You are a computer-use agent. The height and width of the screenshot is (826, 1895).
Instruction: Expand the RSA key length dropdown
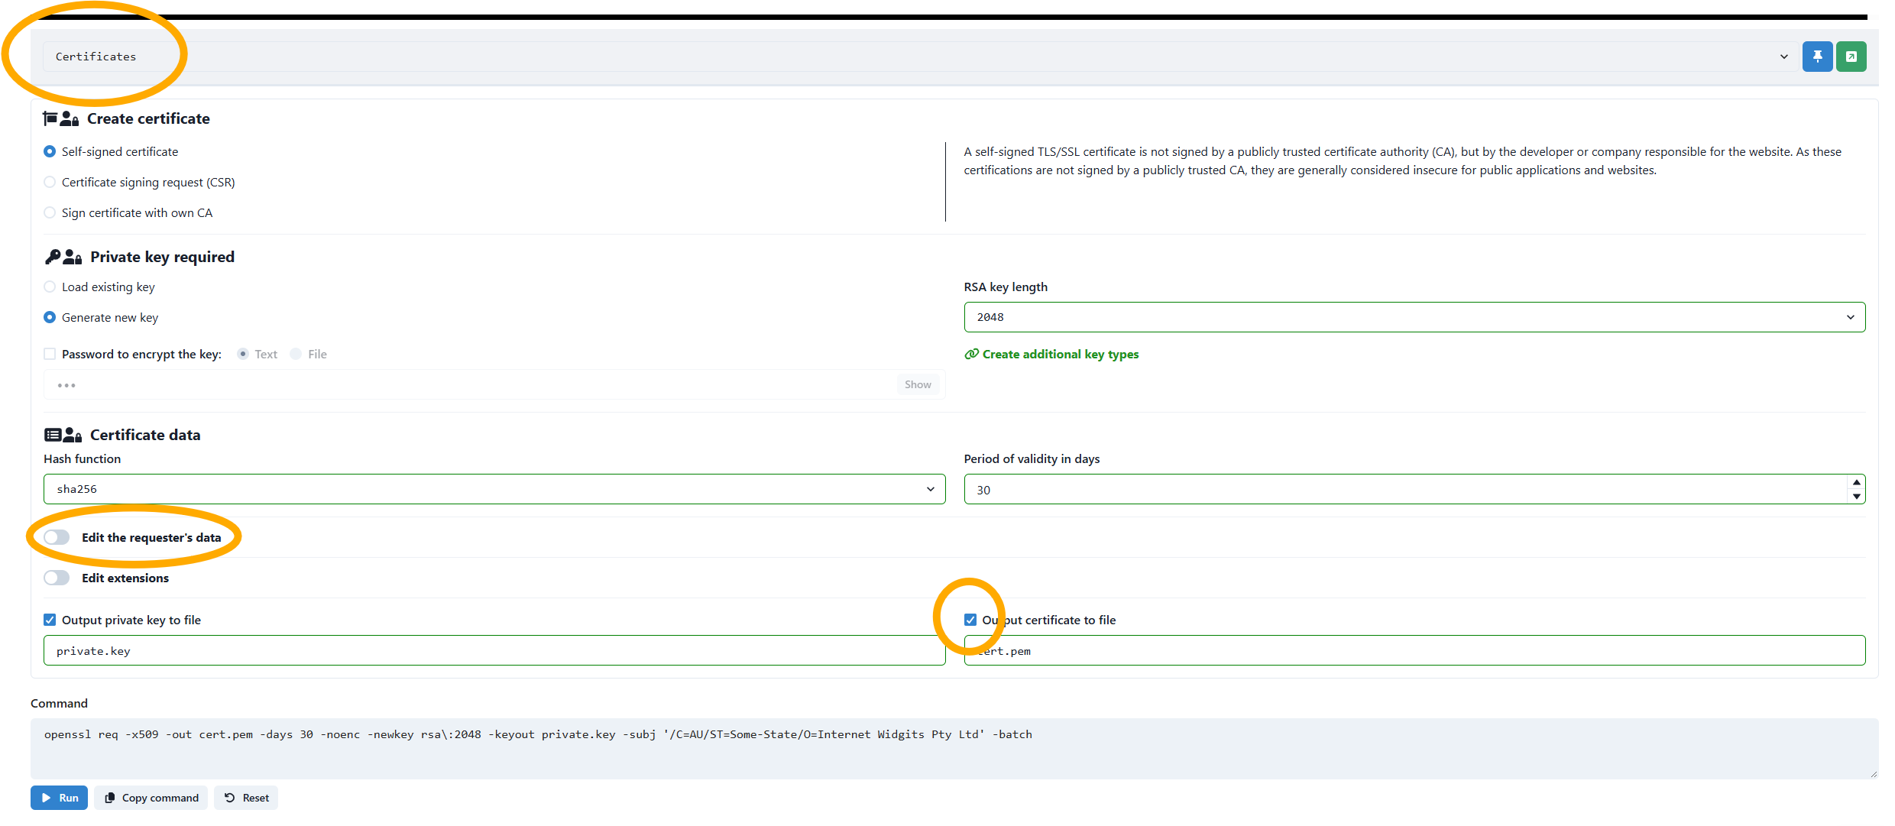coord(1414,317)
